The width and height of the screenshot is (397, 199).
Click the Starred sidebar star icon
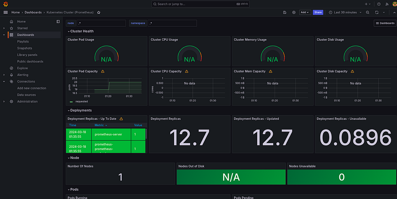tap(11, 28)
